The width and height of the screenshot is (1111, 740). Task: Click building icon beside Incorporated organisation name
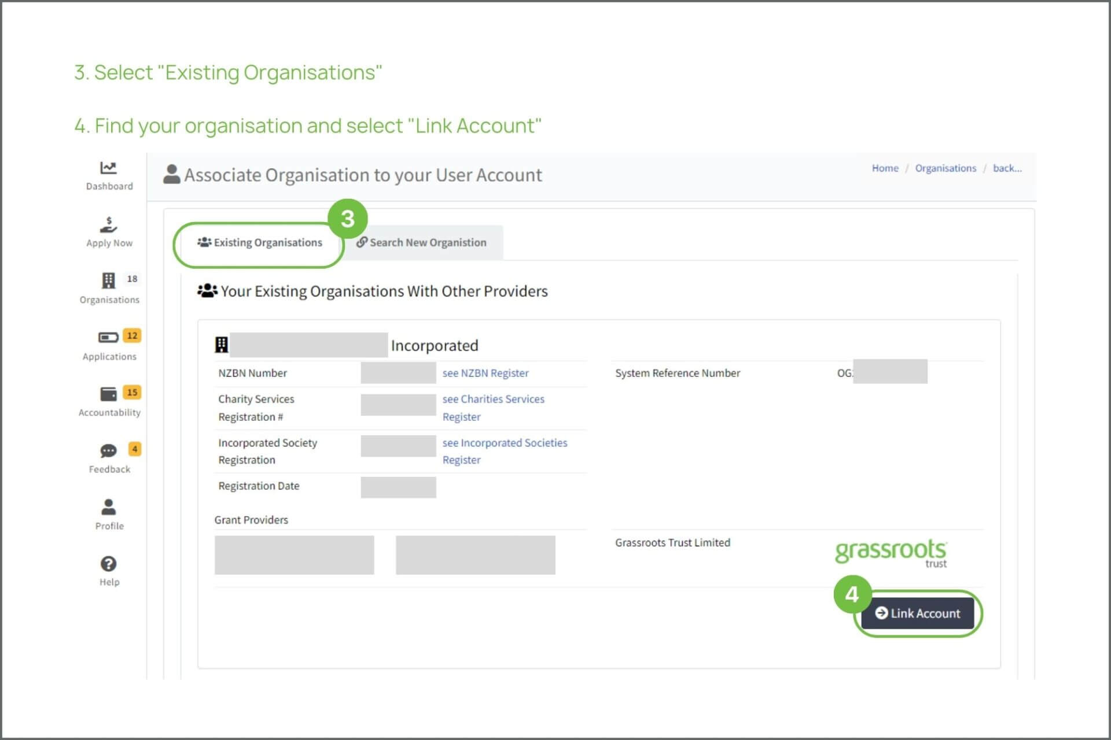[221, 345]
